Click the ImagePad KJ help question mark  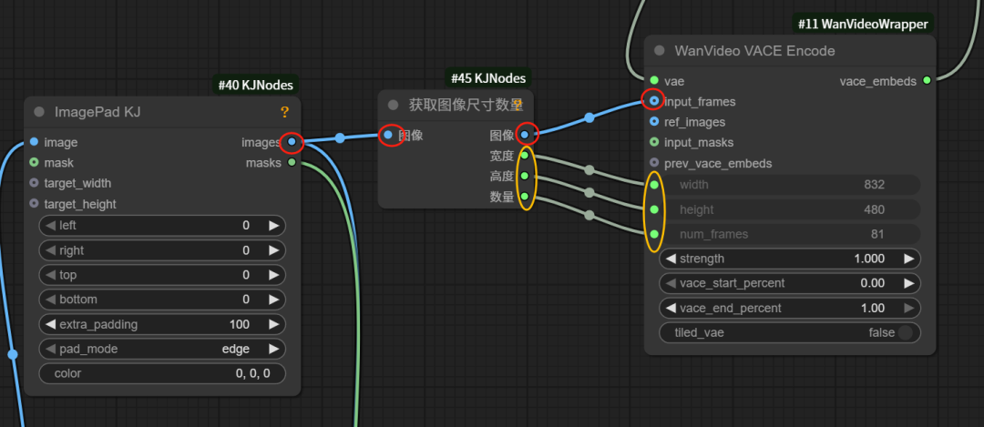(x=285, y=112)
